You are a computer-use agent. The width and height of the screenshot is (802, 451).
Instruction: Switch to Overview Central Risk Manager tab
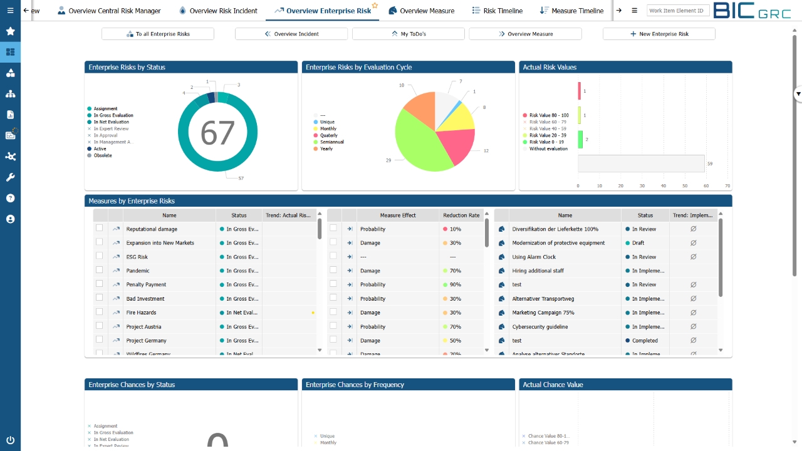pos(109,11)
